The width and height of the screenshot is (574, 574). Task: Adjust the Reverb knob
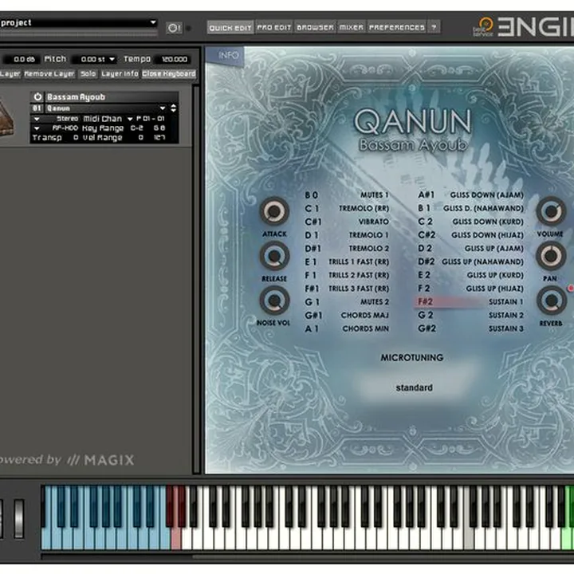pos(551,301)
